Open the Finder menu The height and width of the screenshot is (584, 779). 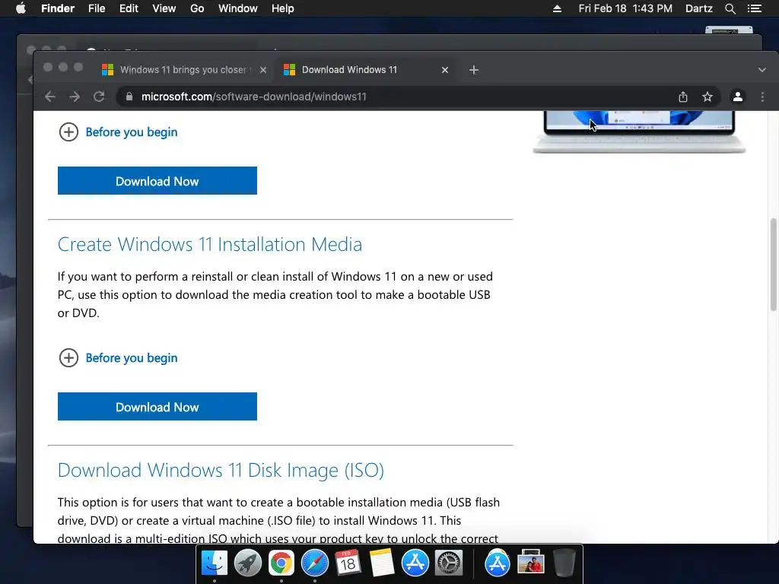point(58,8)
